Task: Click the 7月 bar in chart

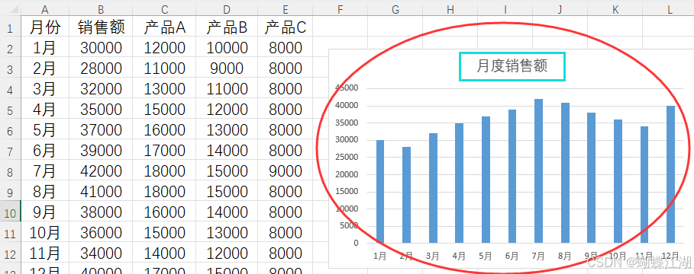Action: coord(539,170)
